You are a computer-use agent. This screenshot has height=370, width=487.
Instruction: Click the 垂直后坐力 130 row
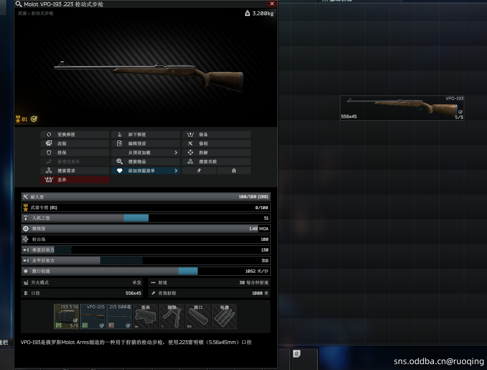[x=146, y=250]
